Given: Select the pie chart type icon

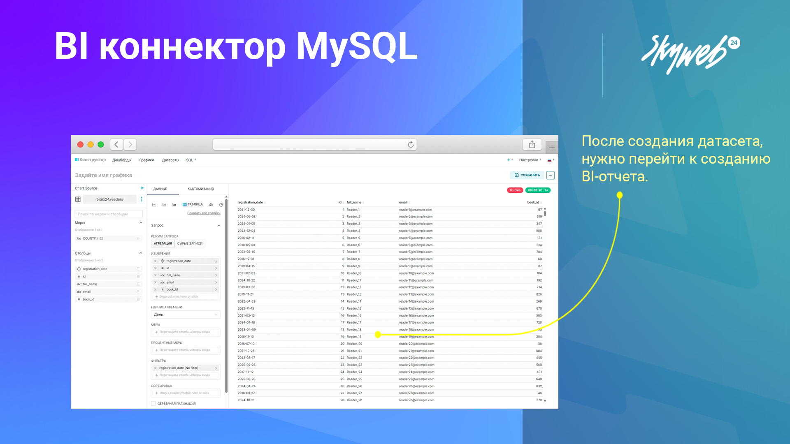Looking at the screenshot, I should tap(221, 205).
